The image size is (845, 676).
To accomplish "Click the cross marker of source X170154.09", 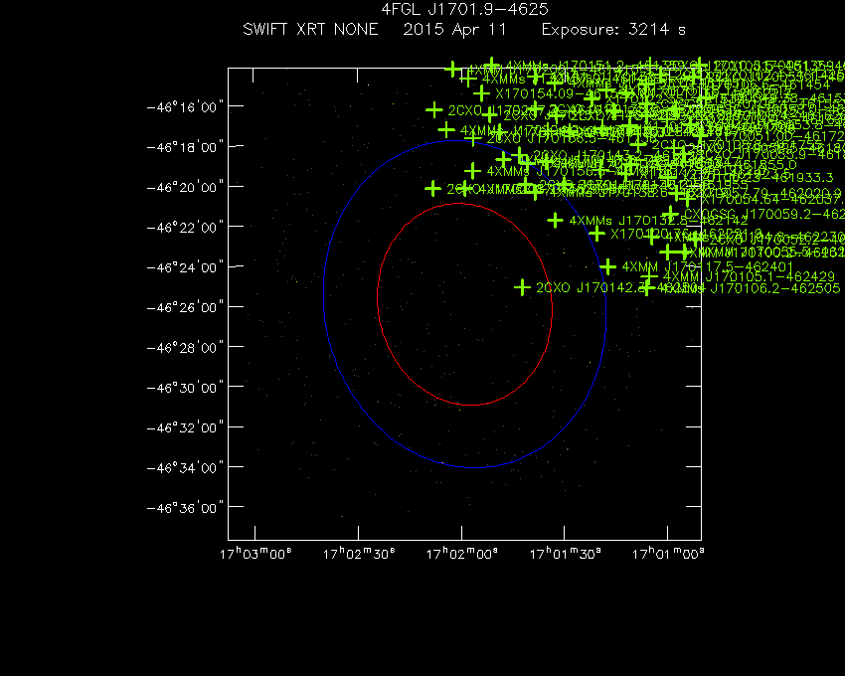I will tap(481, 93).
